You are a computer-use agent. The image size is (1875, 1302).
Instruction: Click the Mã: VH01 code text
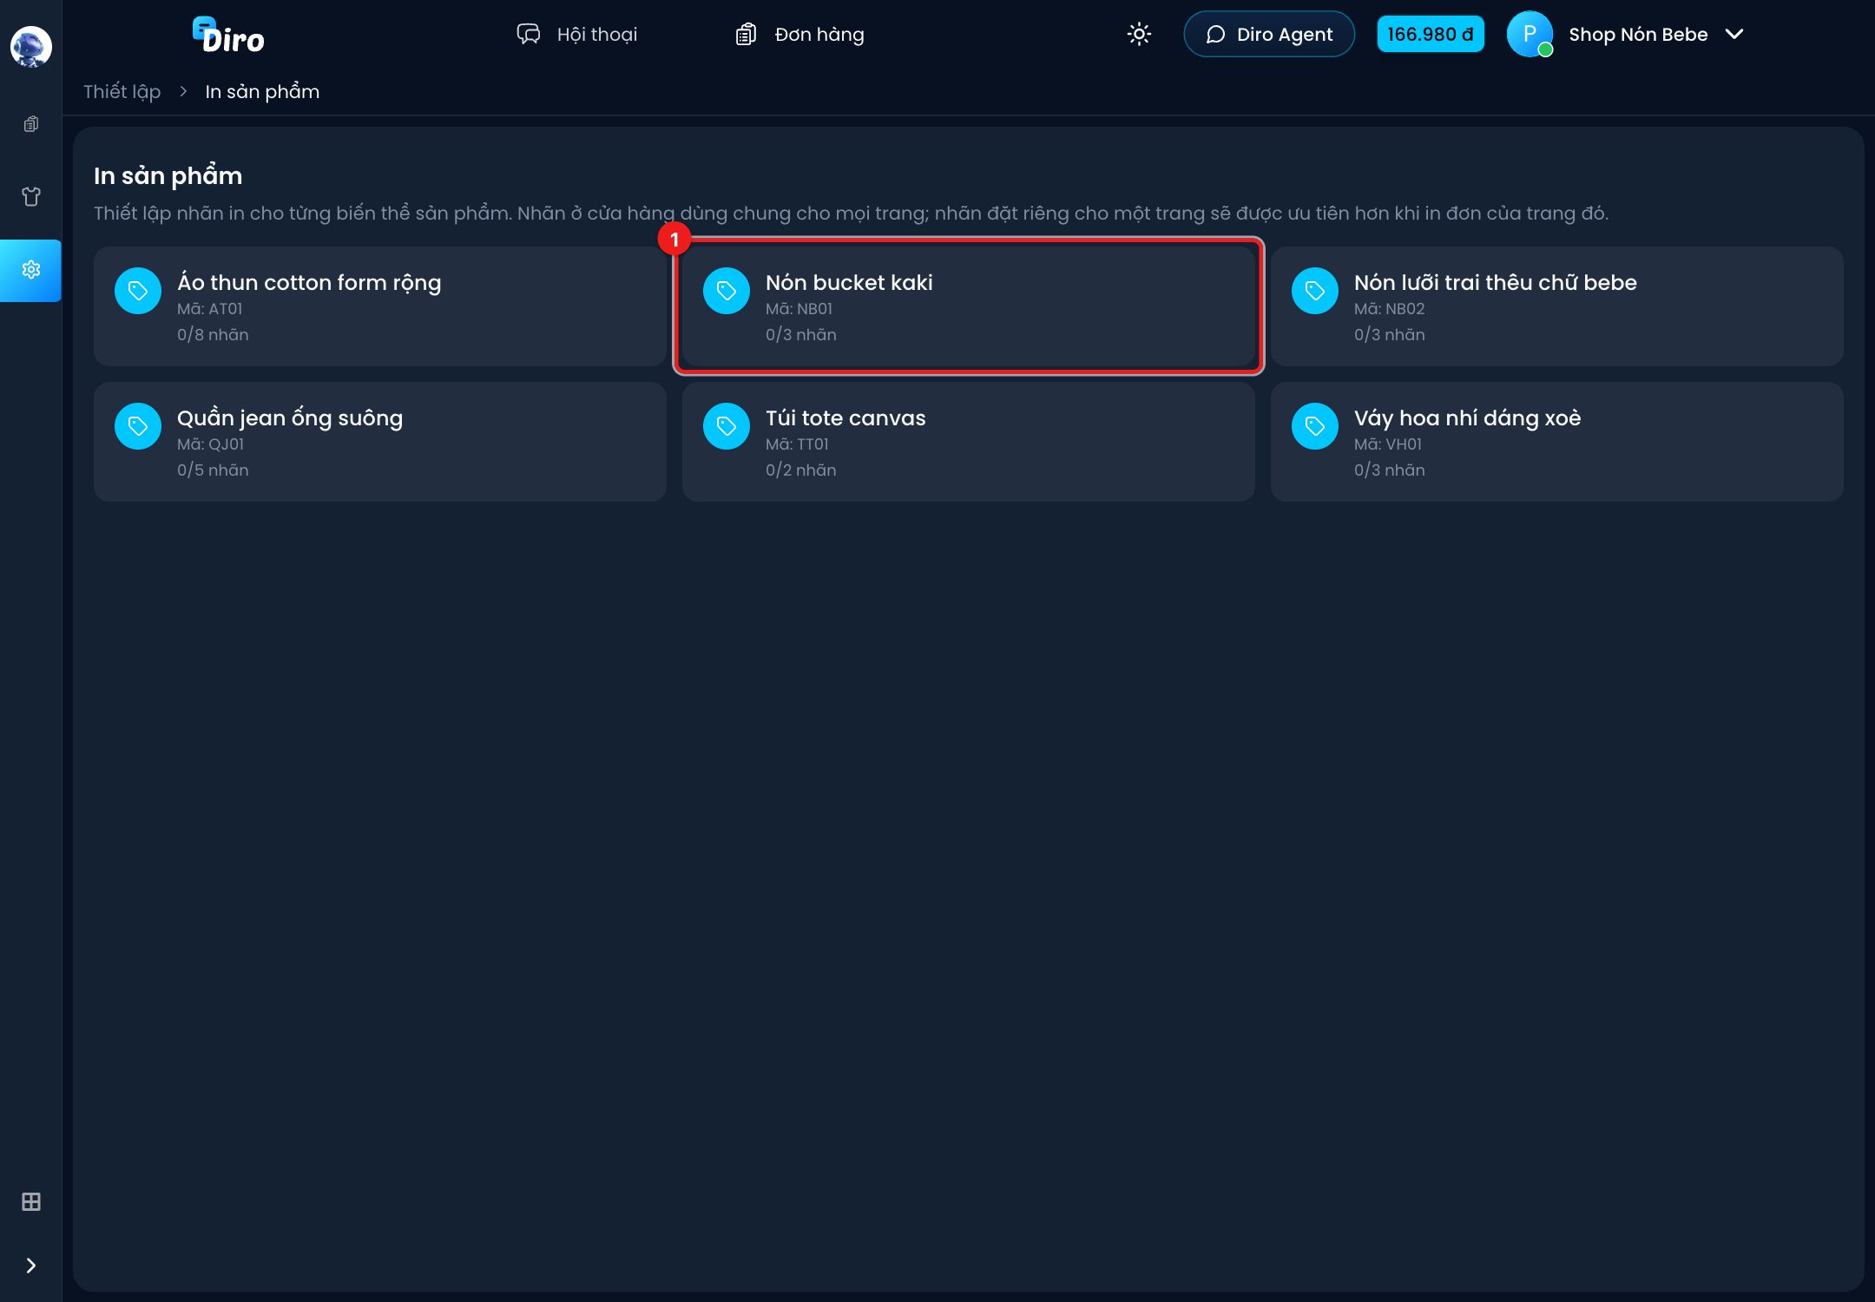(1388, 444)
